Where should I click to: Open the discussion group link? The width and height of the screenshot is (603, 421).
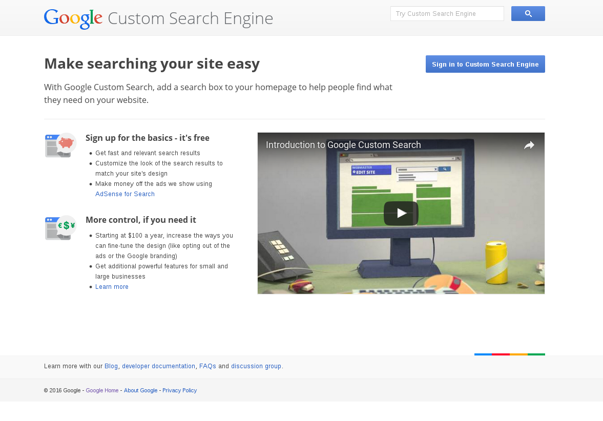coord(256,366)
